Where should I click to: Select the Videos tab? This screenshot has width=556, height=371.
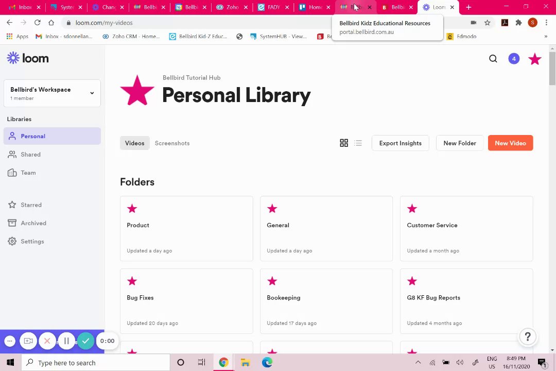tap(135, 143)
